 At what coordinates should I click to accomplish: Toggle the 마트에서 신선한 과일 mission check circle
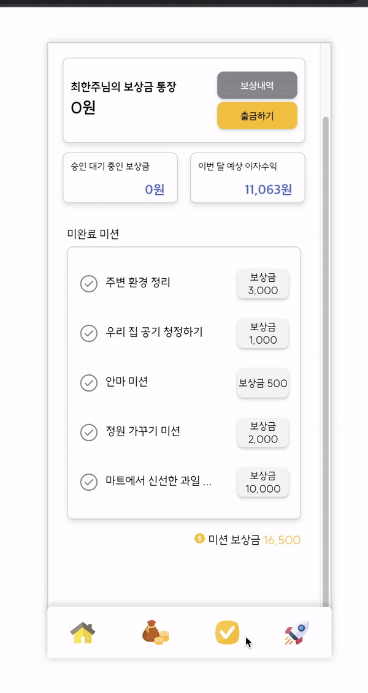(89, 482)
